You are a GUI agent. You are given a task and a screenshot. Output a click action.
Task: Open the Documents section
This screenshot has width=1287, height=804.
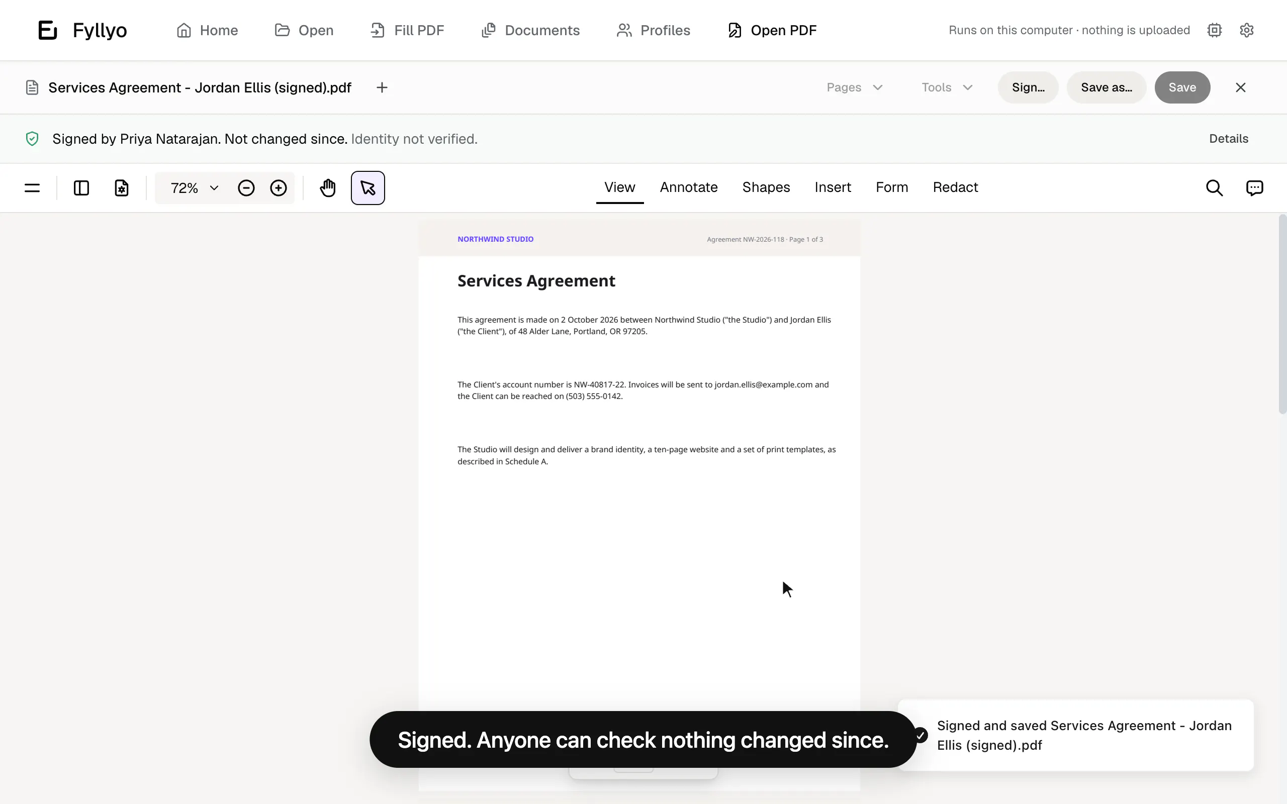(x=530, y=30)
